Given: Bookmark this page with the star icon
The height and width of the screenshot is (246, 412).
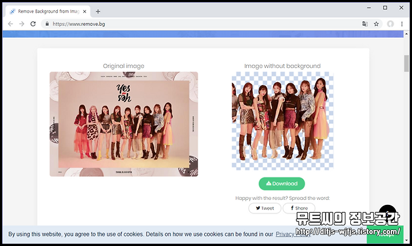Looking at the screenshot, I should 377,24.
